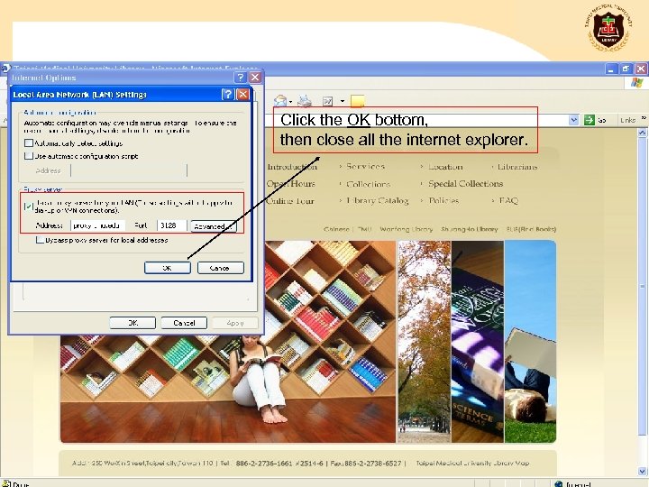Click the Windows flag logo icon
This screenshot has height=487, width=649.
[x=636, y=82]
